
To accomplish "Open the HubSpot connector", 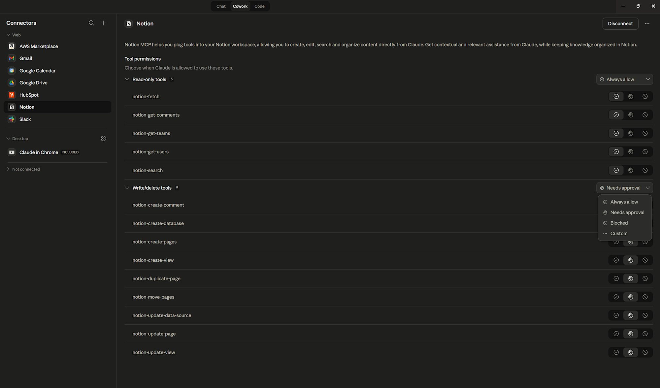I will tap(29, 95).
